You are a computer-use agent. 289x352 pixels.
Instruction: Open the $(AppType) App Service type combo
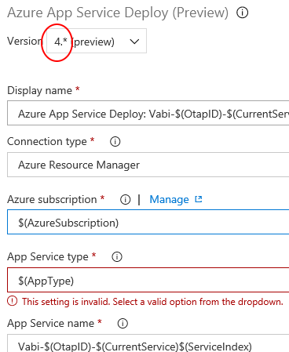coord(148,280)
